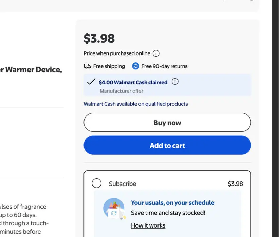Click the Free 90-day returns label
The image size is (279, 237).
pyautogui.click(x=164, y=66)
